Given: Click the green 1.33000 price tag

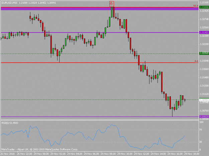Looking at the screenshot, I should click(x=204, y=7).
